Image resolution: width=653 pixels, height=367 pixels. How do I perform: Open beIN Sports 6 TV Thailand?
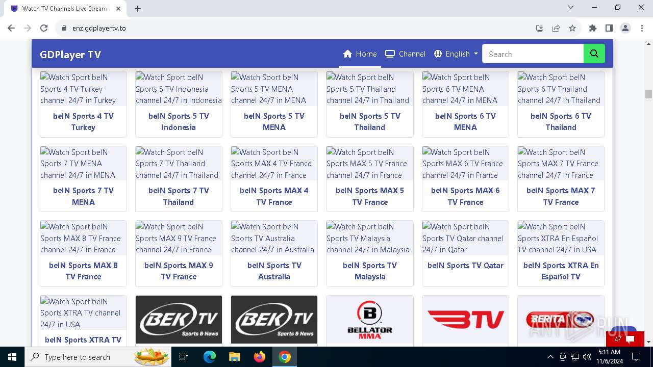(x=561, y=122)
